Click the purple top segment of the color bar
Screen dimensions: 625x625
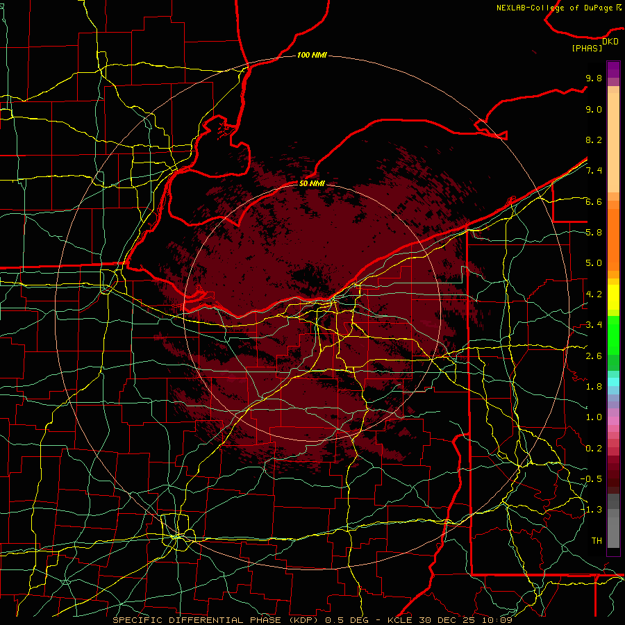(613, 69)
